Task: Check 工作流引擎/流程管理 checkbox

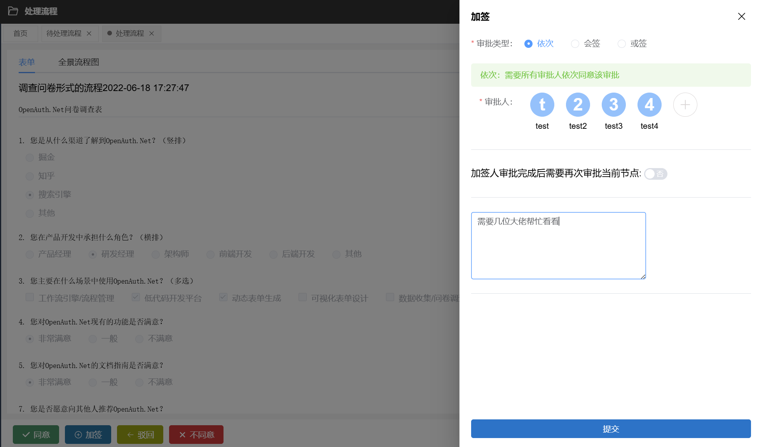Action: click(x=30, y=297)
